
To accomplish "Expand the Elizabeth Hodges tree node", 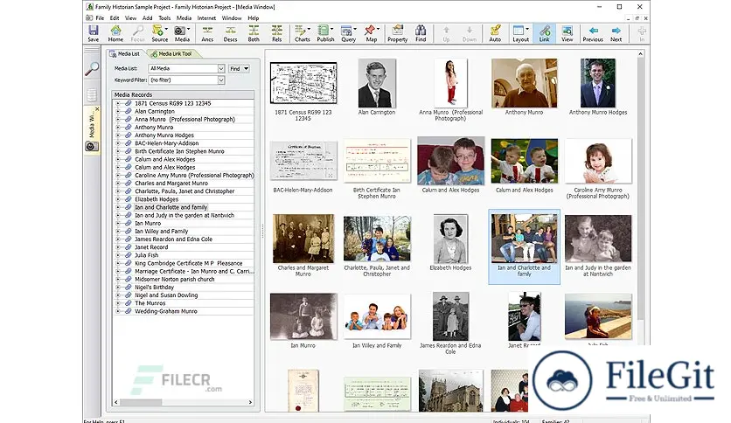I will tap(118, 199).
